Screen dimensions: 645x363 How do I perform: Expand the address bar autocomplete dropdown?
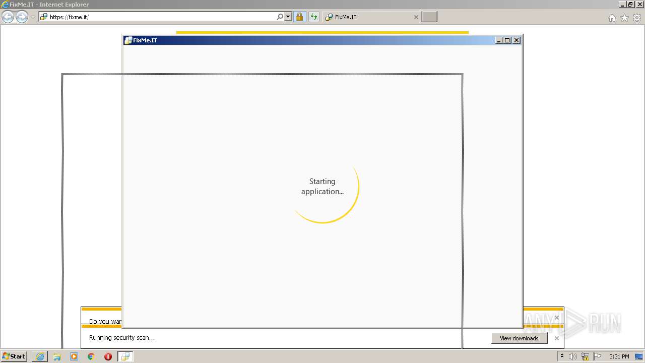(288, 17)
